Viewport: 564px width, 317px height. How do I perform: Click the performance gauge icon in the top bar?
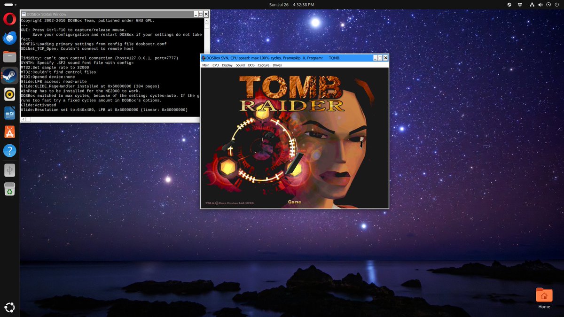coord(549,4)
